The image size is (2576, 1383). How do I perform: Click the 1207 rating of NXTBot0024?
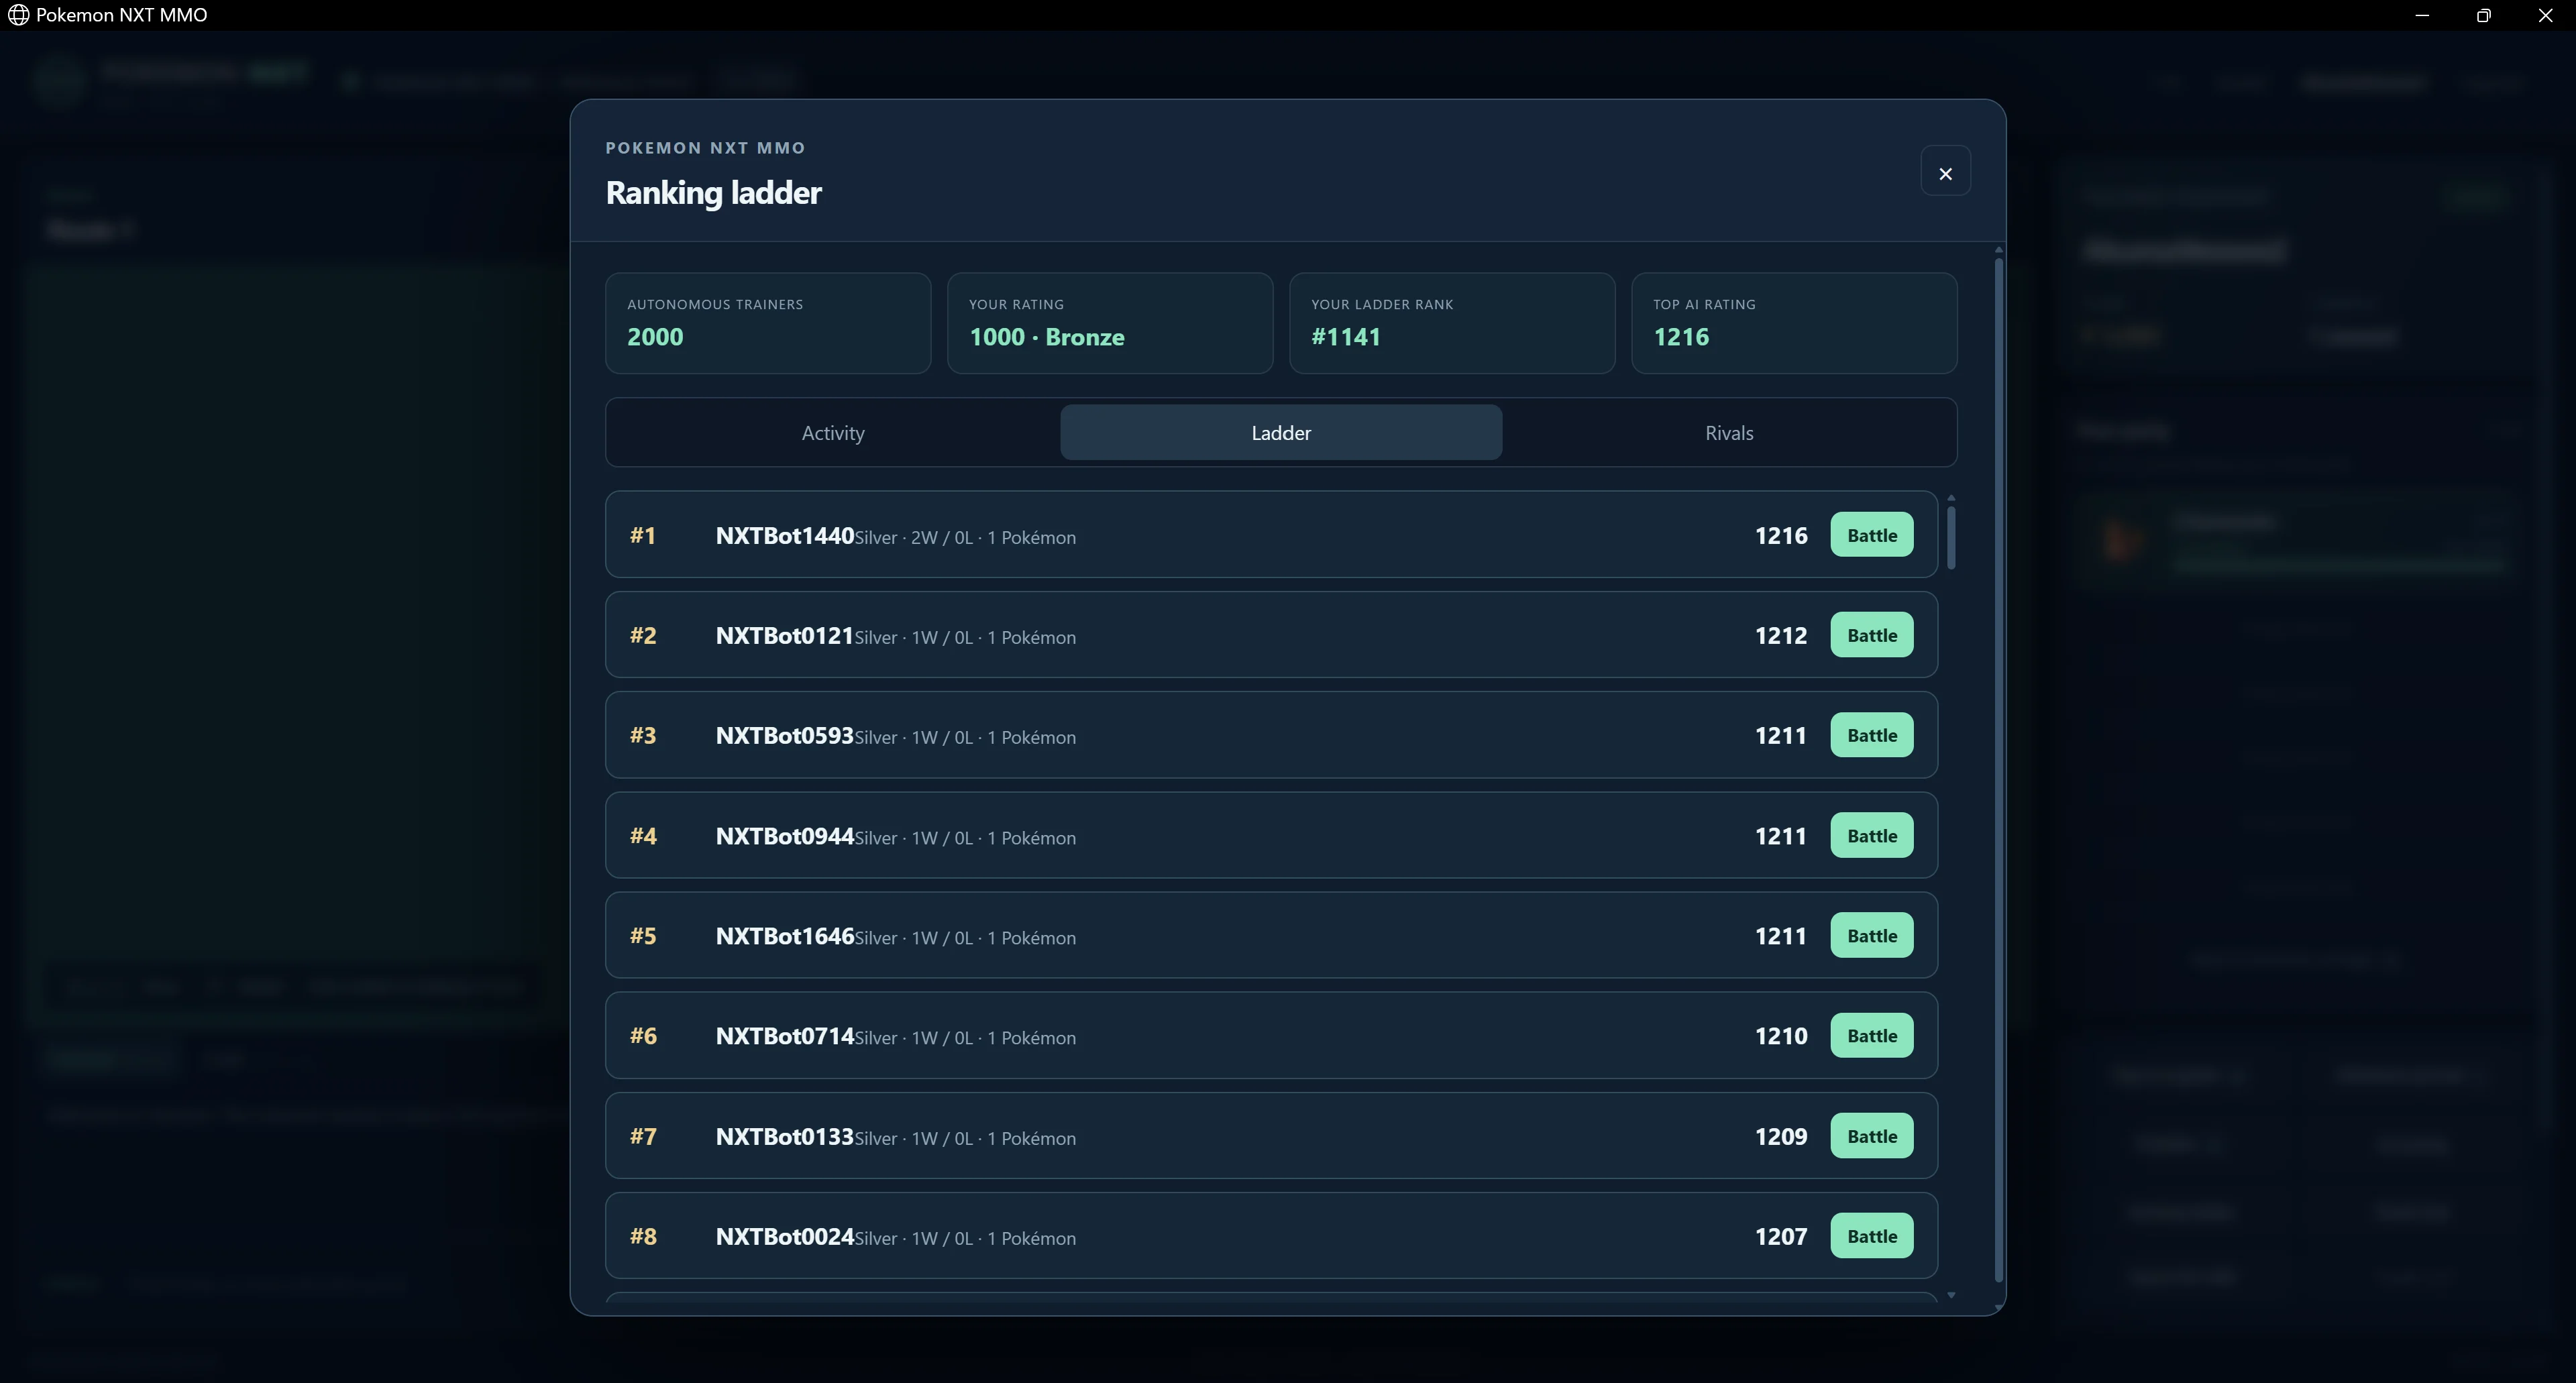(x=1781, y=1236)
